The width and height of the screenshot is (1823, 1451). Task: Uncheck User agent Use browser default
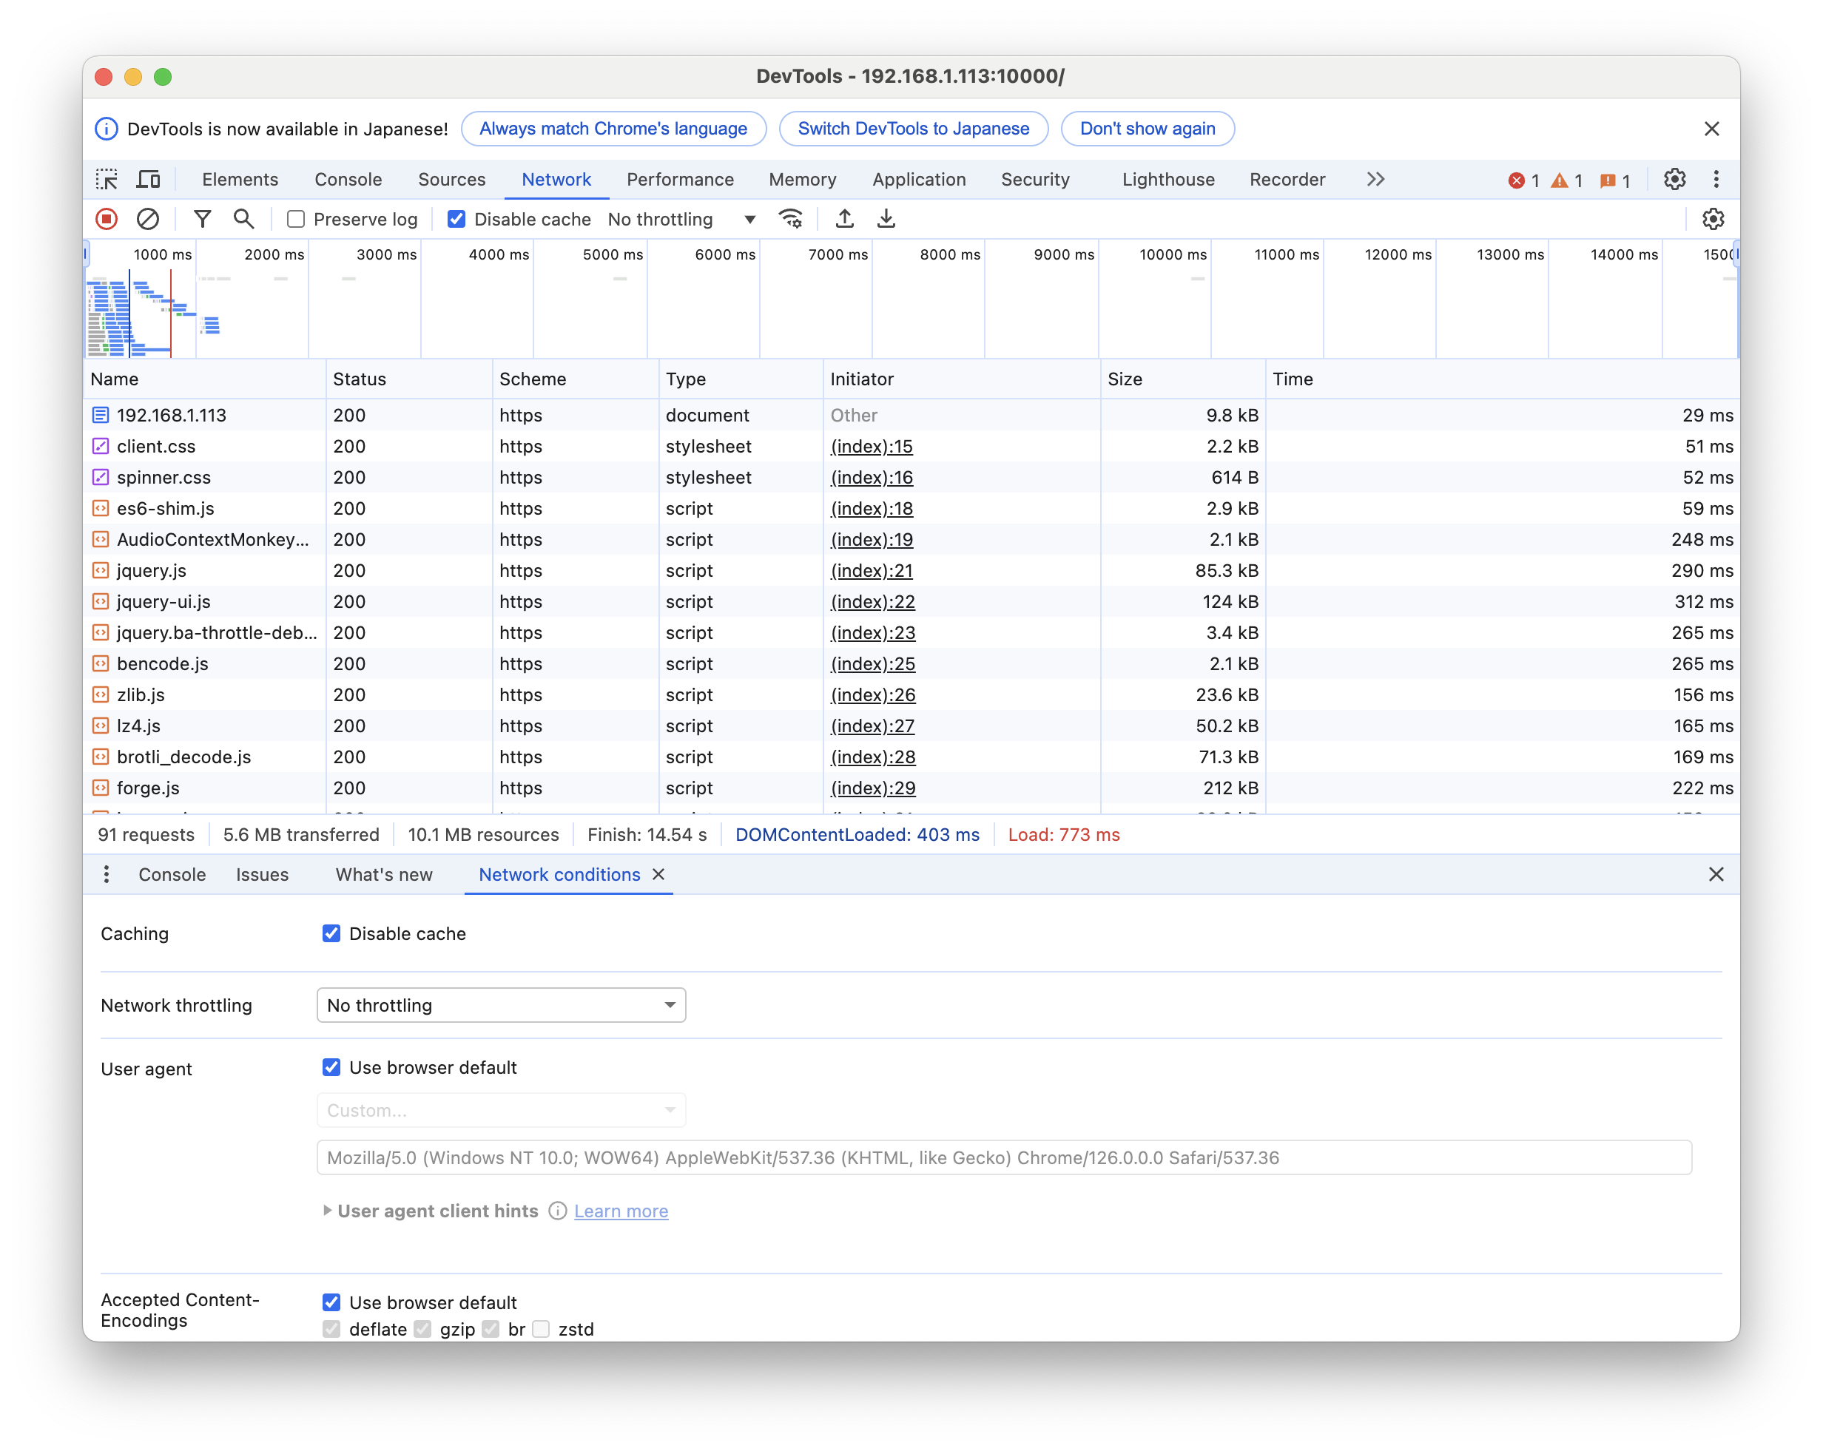click(x=331, y=1067)
